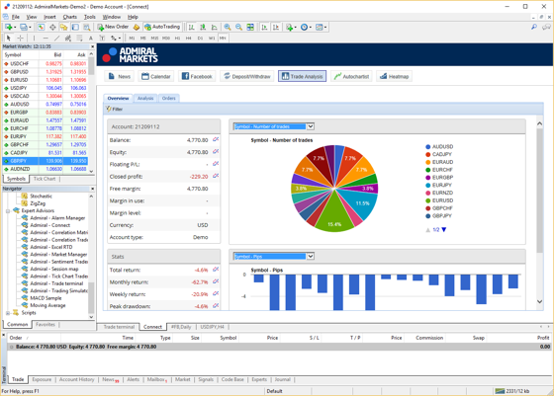Viewport: 554px width, 396px height.
Task: Open the Heatmap button
Action: 395,76
